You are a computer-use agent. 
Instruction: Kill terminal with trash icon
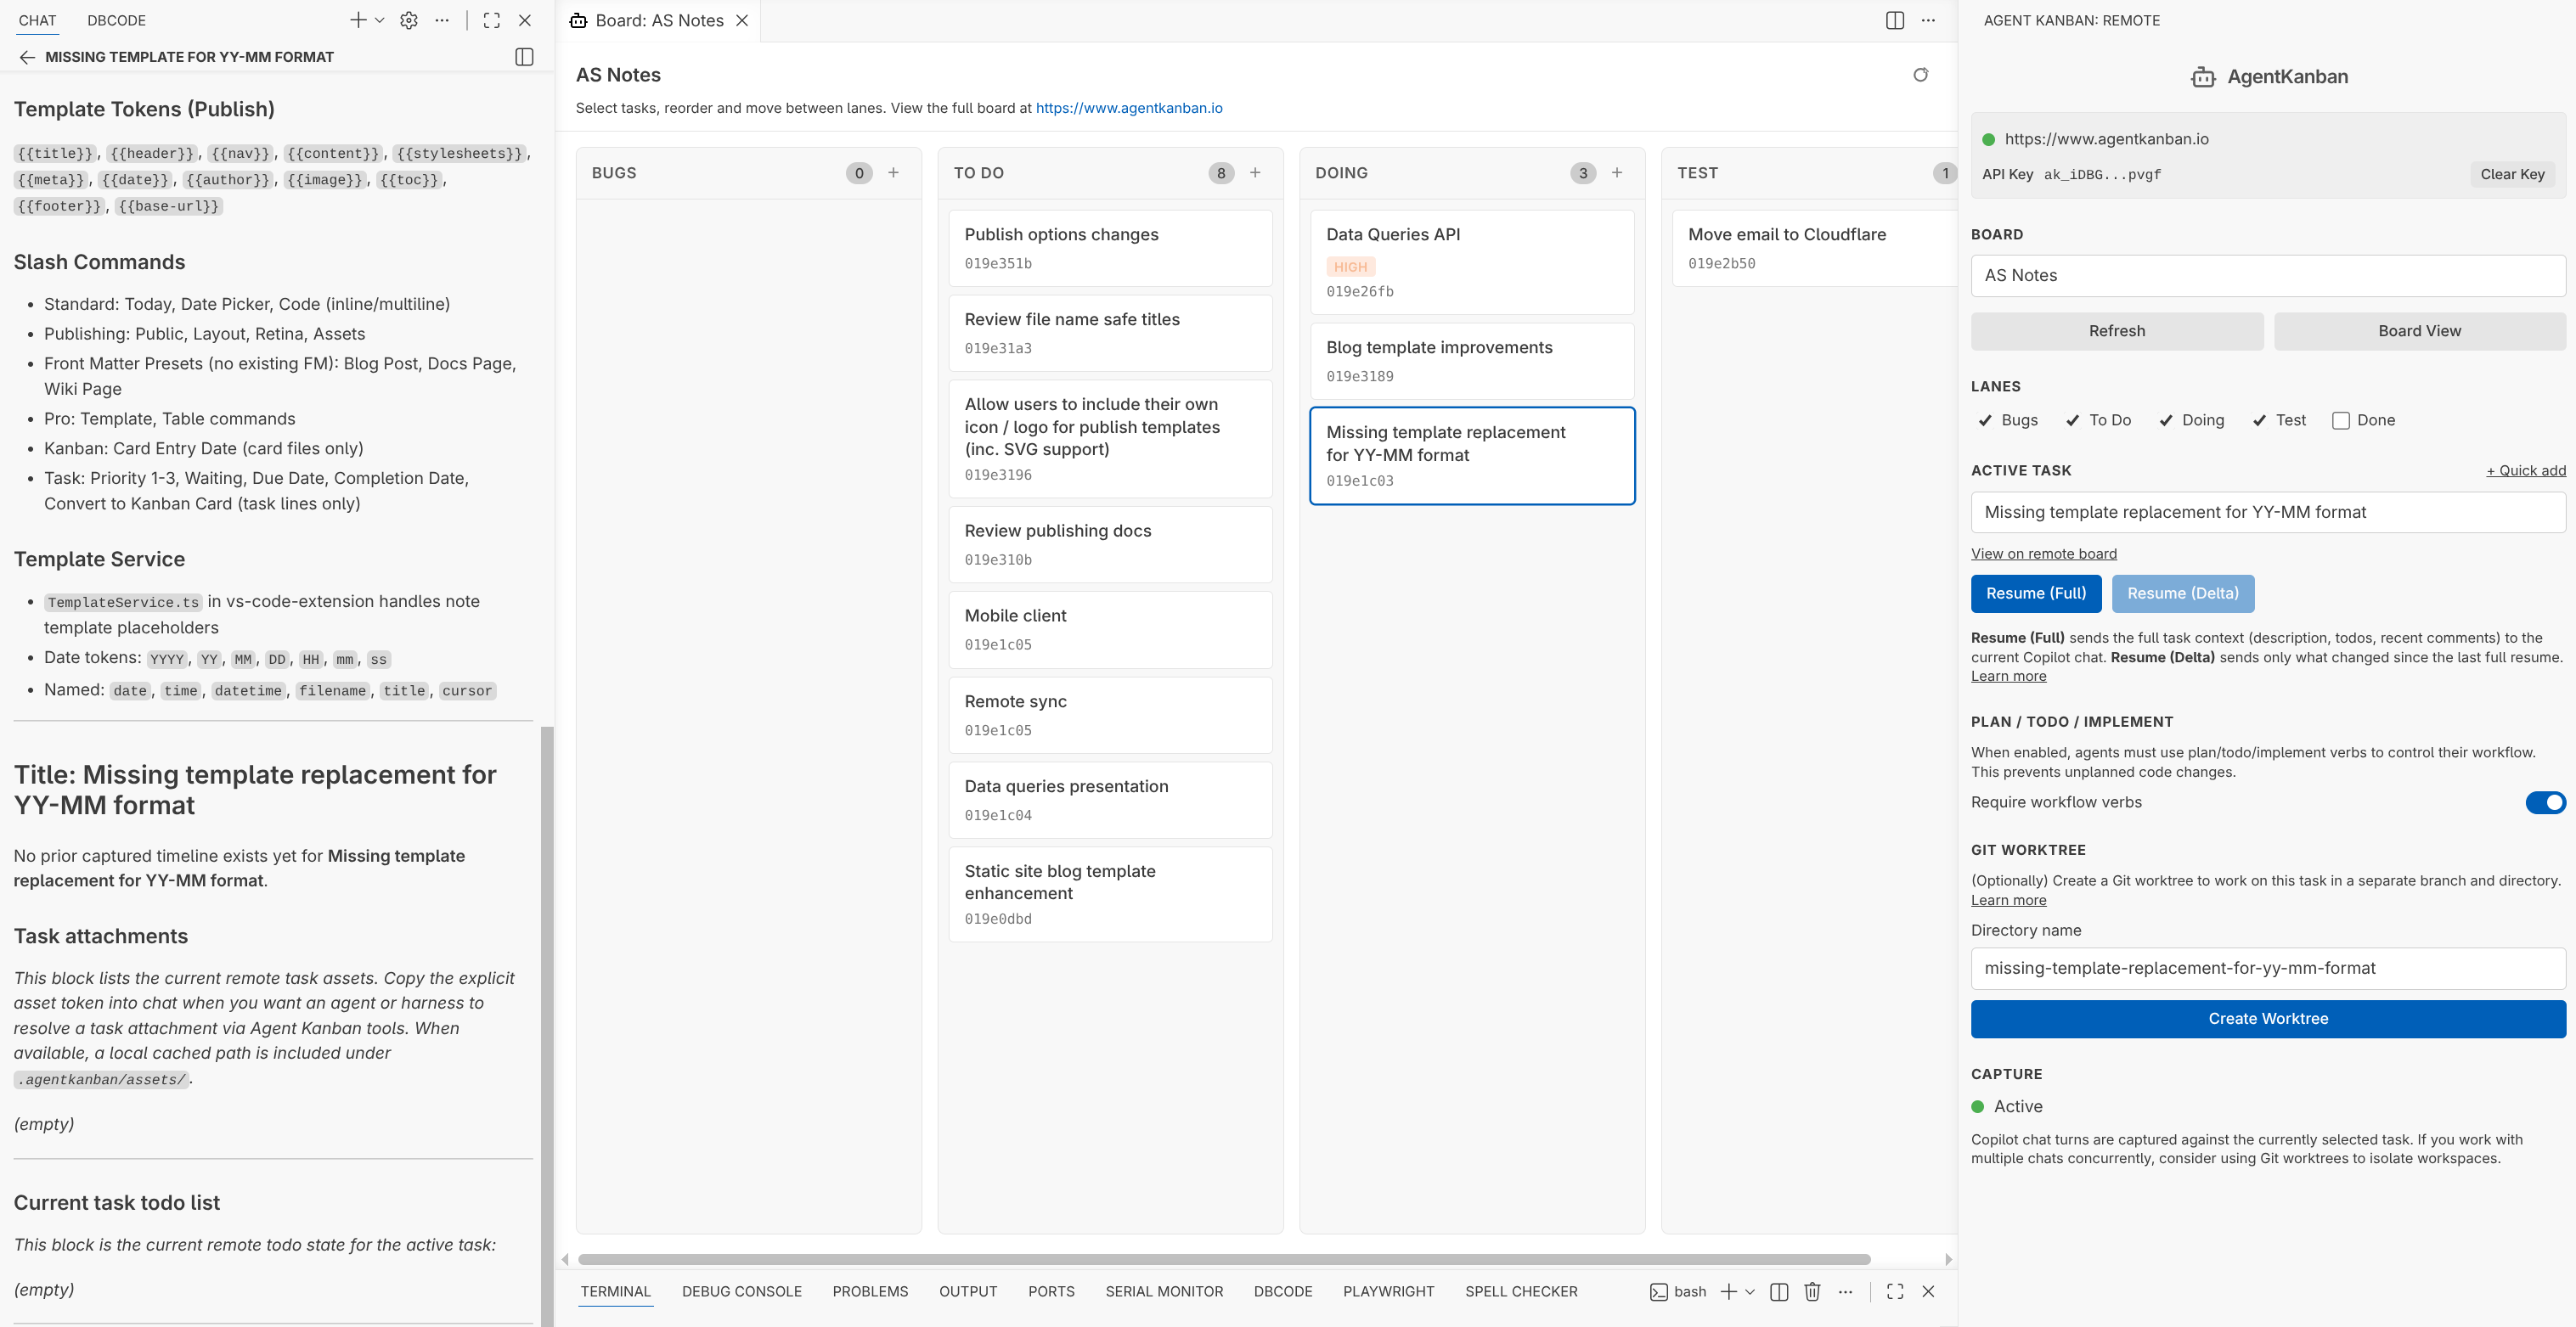pyautogui.click(x=1812, y=1292)
